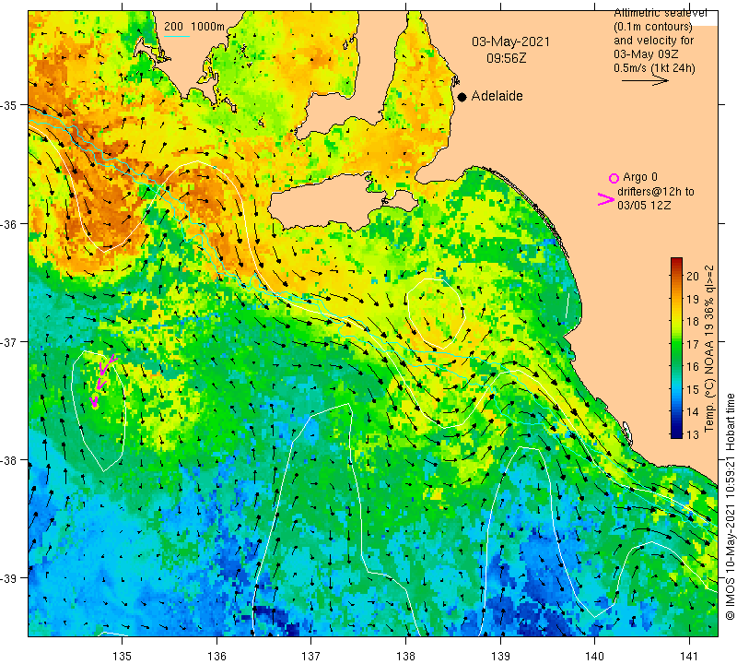
Task: Click the 17 label on temperature scale
Action: click(693, 344)
